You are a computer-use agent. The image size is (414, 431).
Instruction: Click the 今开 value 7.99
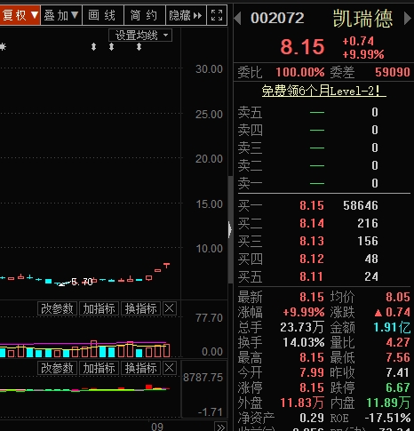(x=312, y=372)
